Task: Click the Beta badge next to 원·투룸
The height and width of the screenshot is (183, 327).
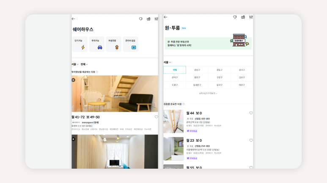Action: pyautogui.click(x=184, y=28)
